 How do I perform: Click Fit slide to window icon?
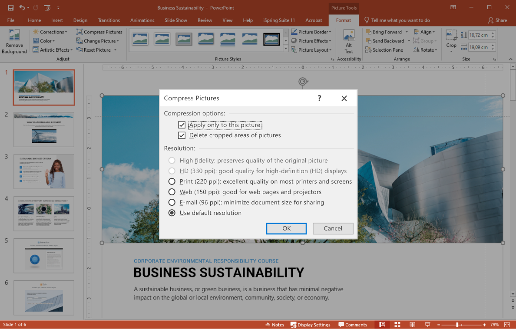507,325
